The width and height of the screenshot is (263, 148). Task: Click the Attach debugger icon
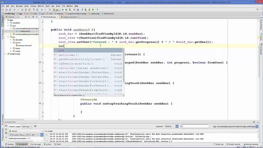pos(70,10)
